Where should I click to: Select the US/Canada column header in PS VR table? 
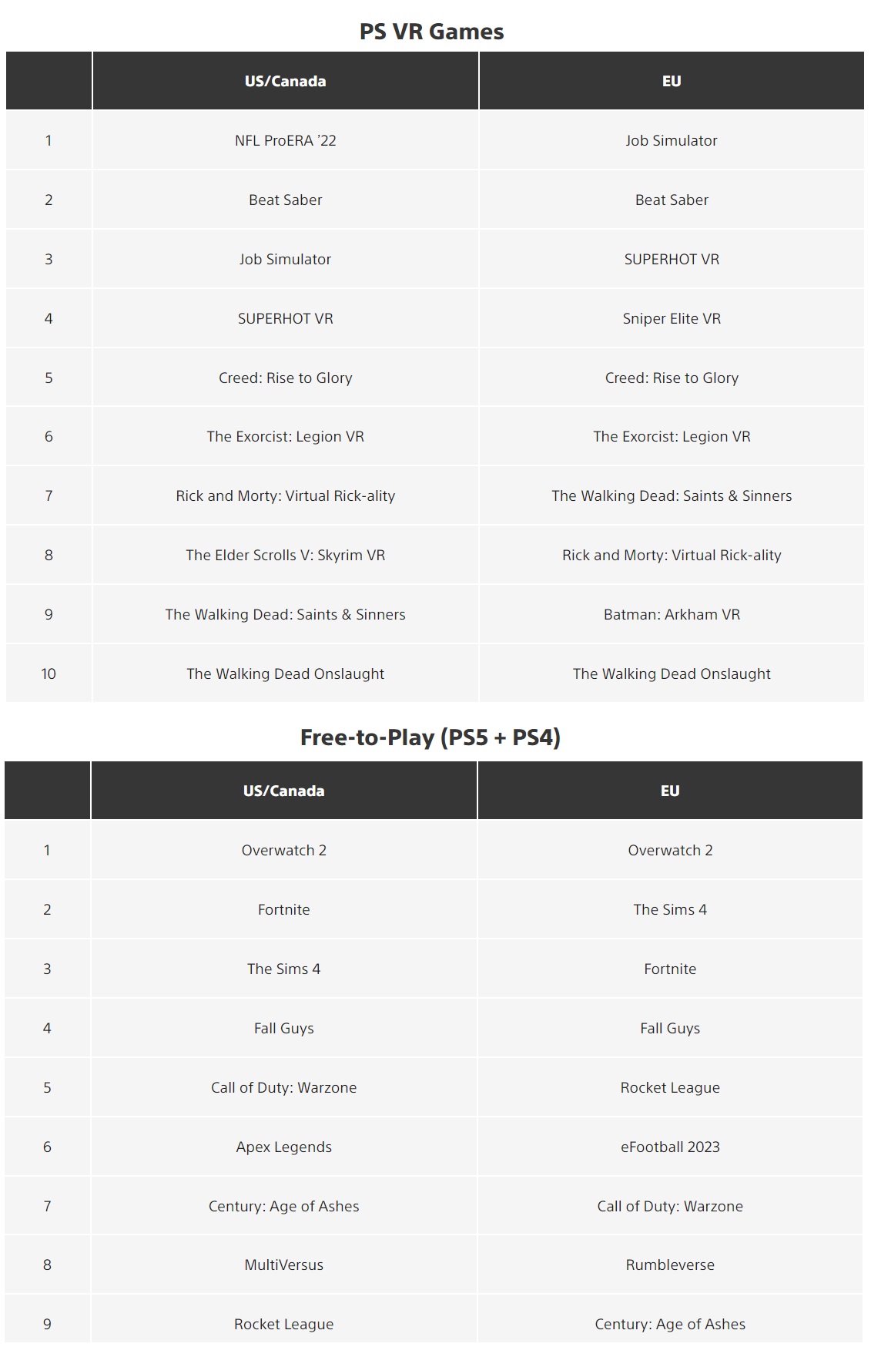click(285, 81)
